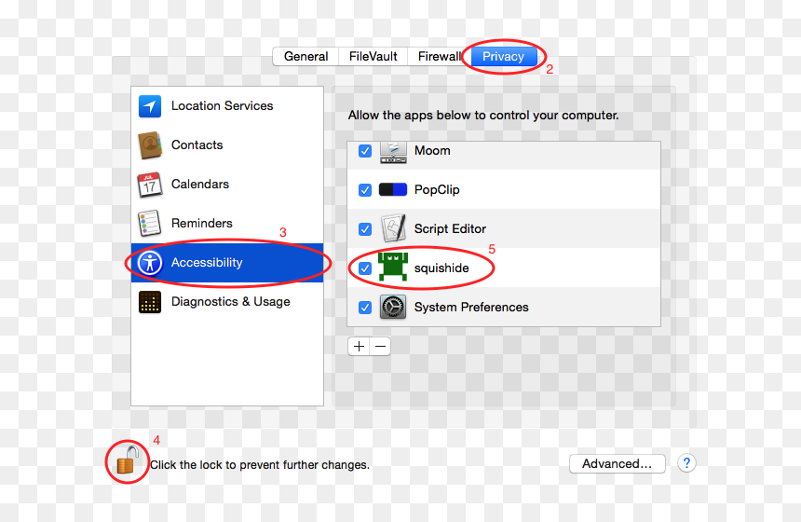Image resolution: width=801 pixels, height=522 pixels.
Task: Click the Reminders list icon
Action: (x=150, y=224)
